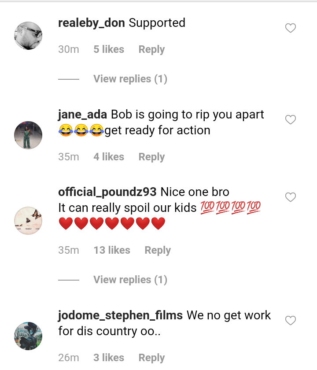Like realeby_don's "Supported" comment

tap(291, 29)
